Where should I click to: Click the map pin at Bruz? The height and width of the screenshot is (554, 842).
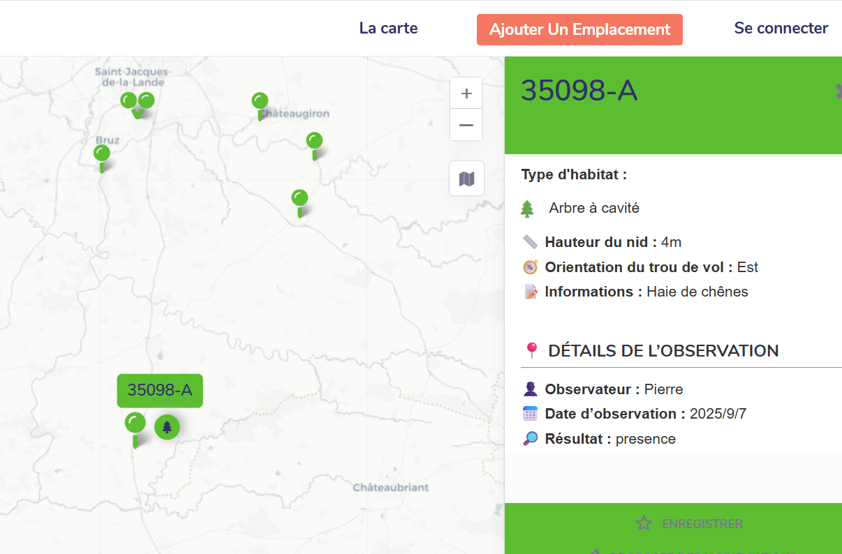[102, 154]
